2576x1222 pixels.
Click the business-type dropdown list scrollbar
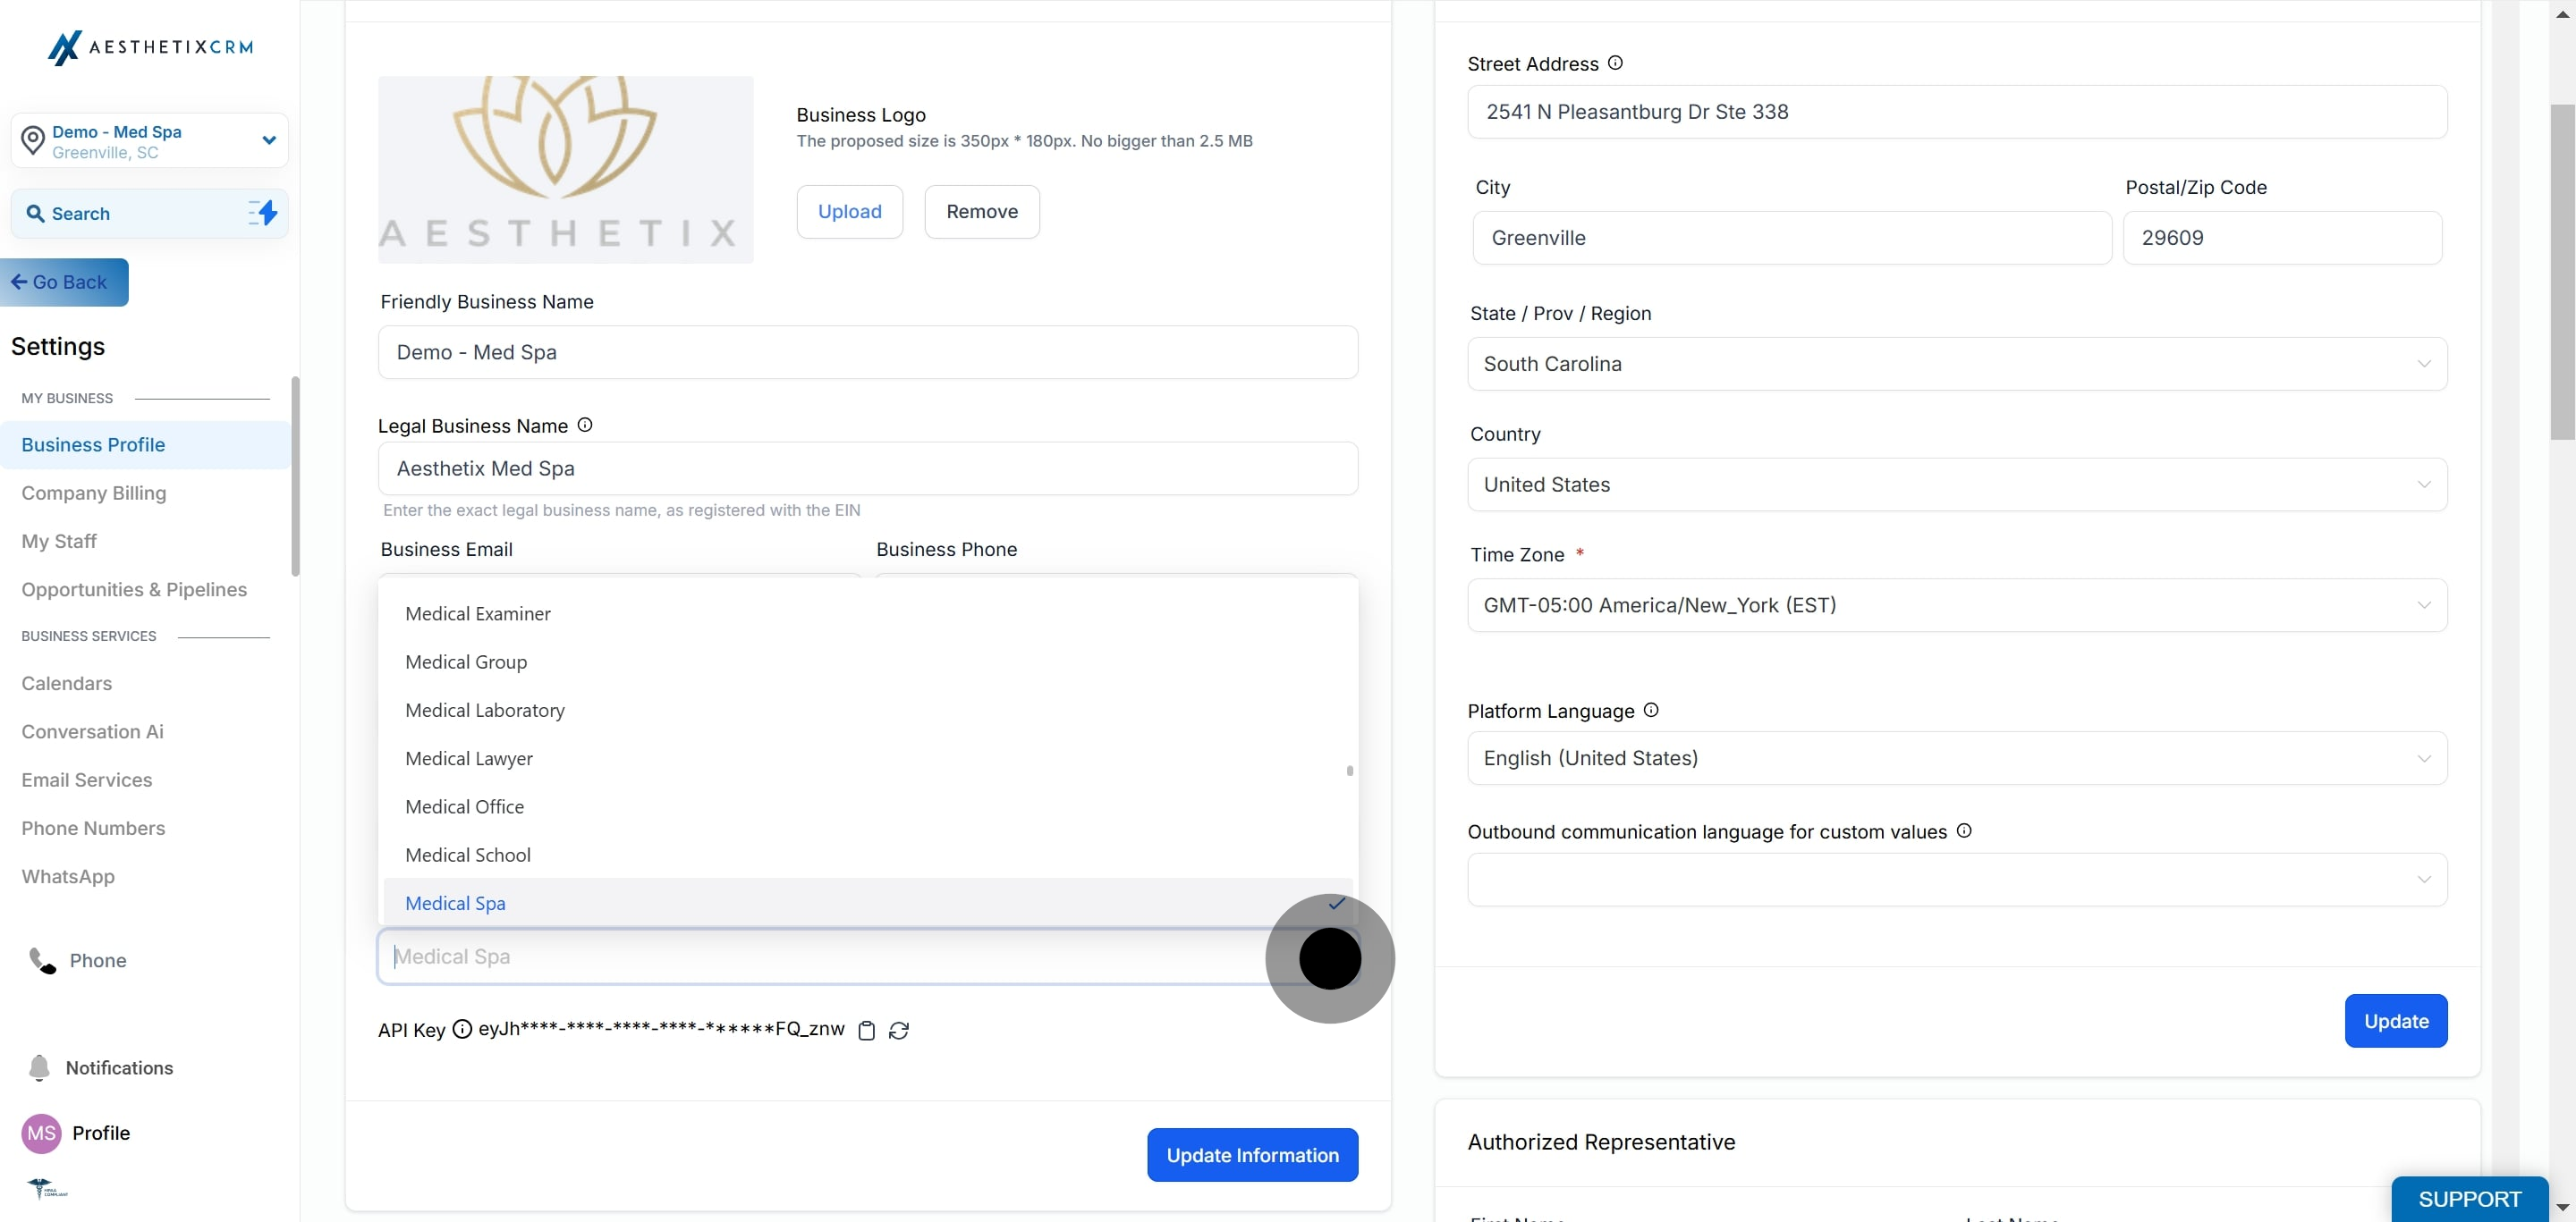click(x=1350, y=771)
